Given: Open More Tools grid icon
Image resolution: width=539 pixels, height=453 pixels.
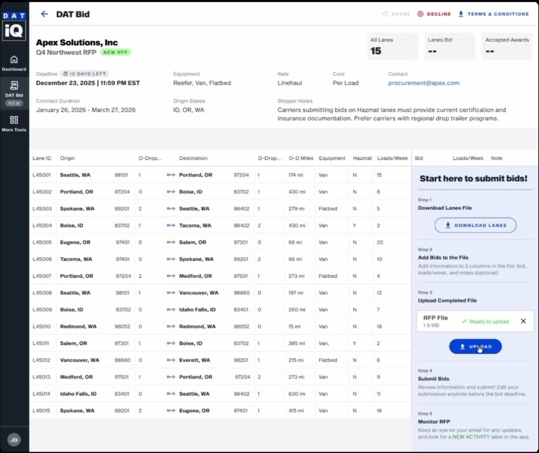Looking at the screenshot, I should click(14, 120).
